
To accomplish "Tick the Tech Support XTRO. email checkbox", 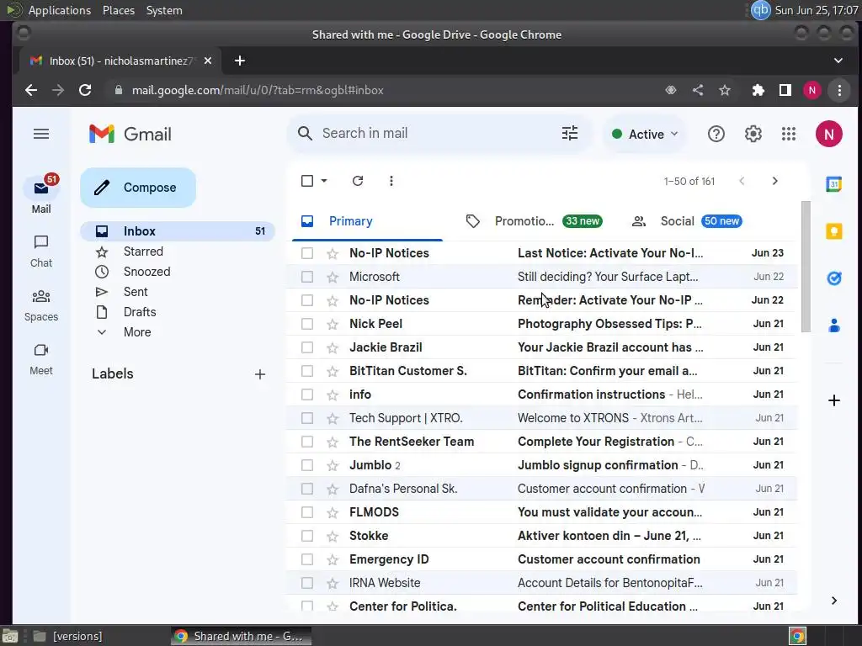I will [306, 419].
